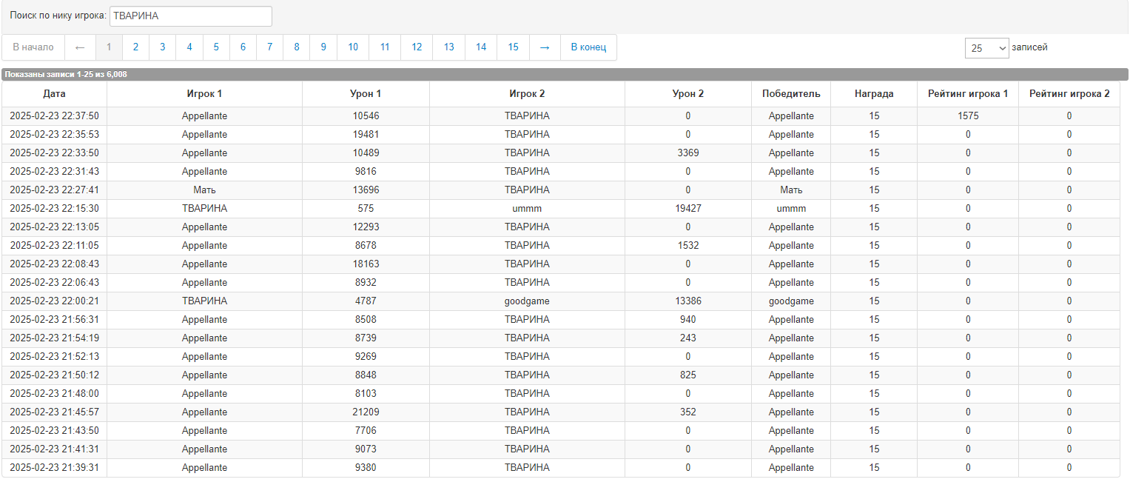Click the right arrow next page button
The width and height of the screenshot is (1130, 482).
(545, 47)
